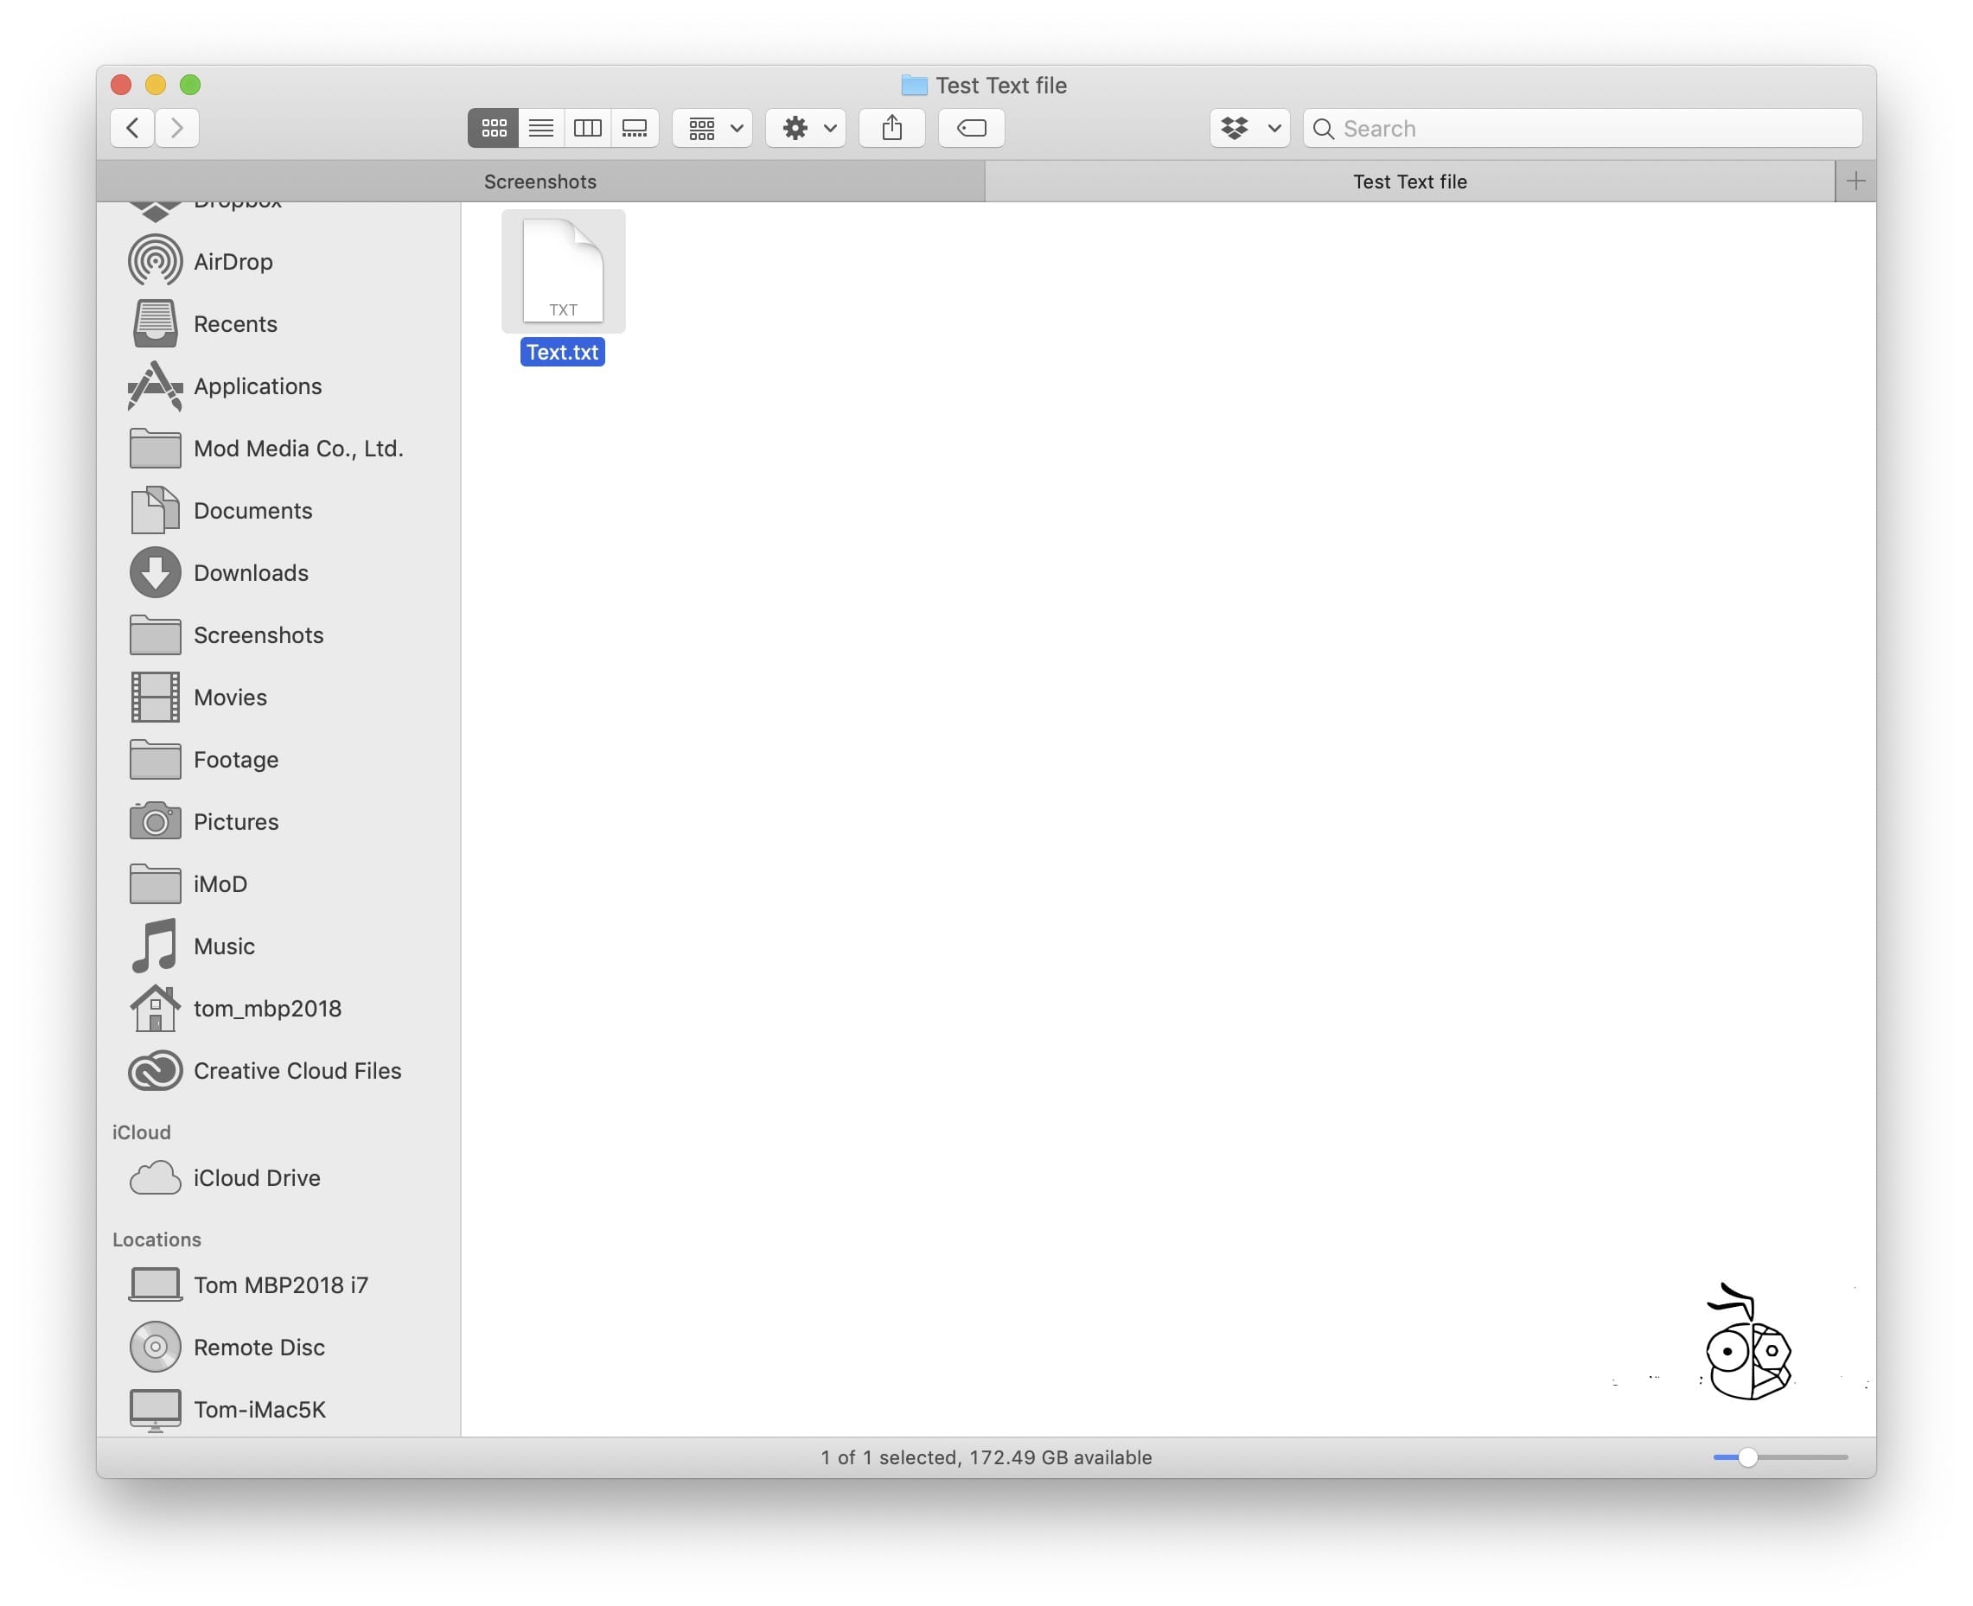The height and width of the screenshot is (1606, 1973).
Task: Expand the Dropbox dropdown arrow
Action: click(x=1273, y=129)
